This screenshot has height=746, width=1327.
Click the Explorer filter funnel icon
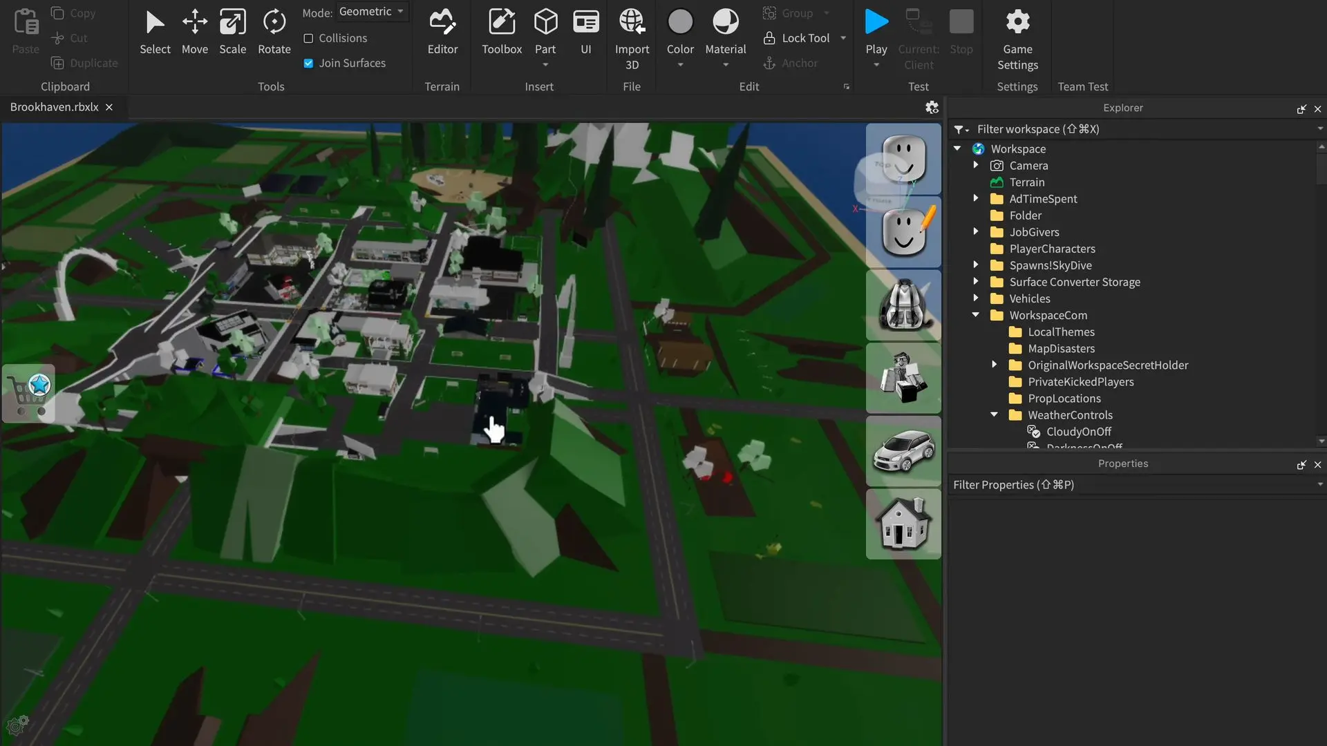click(959, 129)
